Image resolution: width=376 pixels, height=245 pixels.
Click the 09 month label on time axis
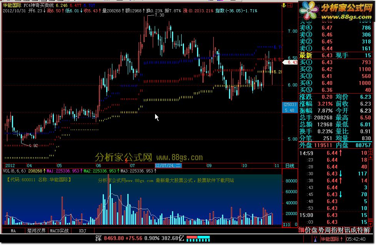(x=209, y=166)
